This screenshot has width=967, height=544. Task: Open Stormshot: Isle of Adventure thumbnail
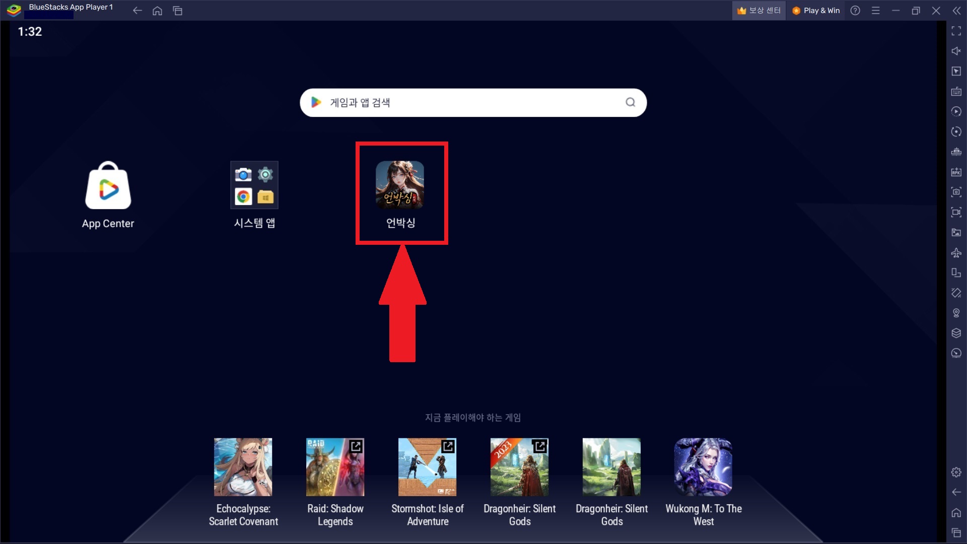(427, 467)
